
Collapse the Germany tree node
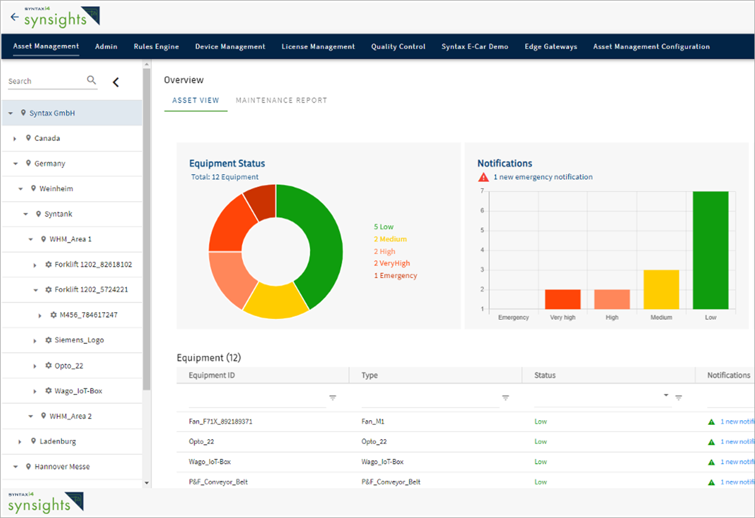(x=15, y=164)
